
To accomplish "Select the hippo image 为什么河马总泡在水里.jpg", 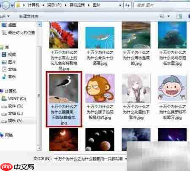I will pos(172,43).
